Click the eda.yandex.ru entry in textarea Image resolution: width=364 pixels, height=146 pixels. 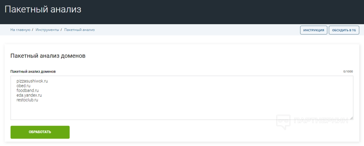pos(29,95)
